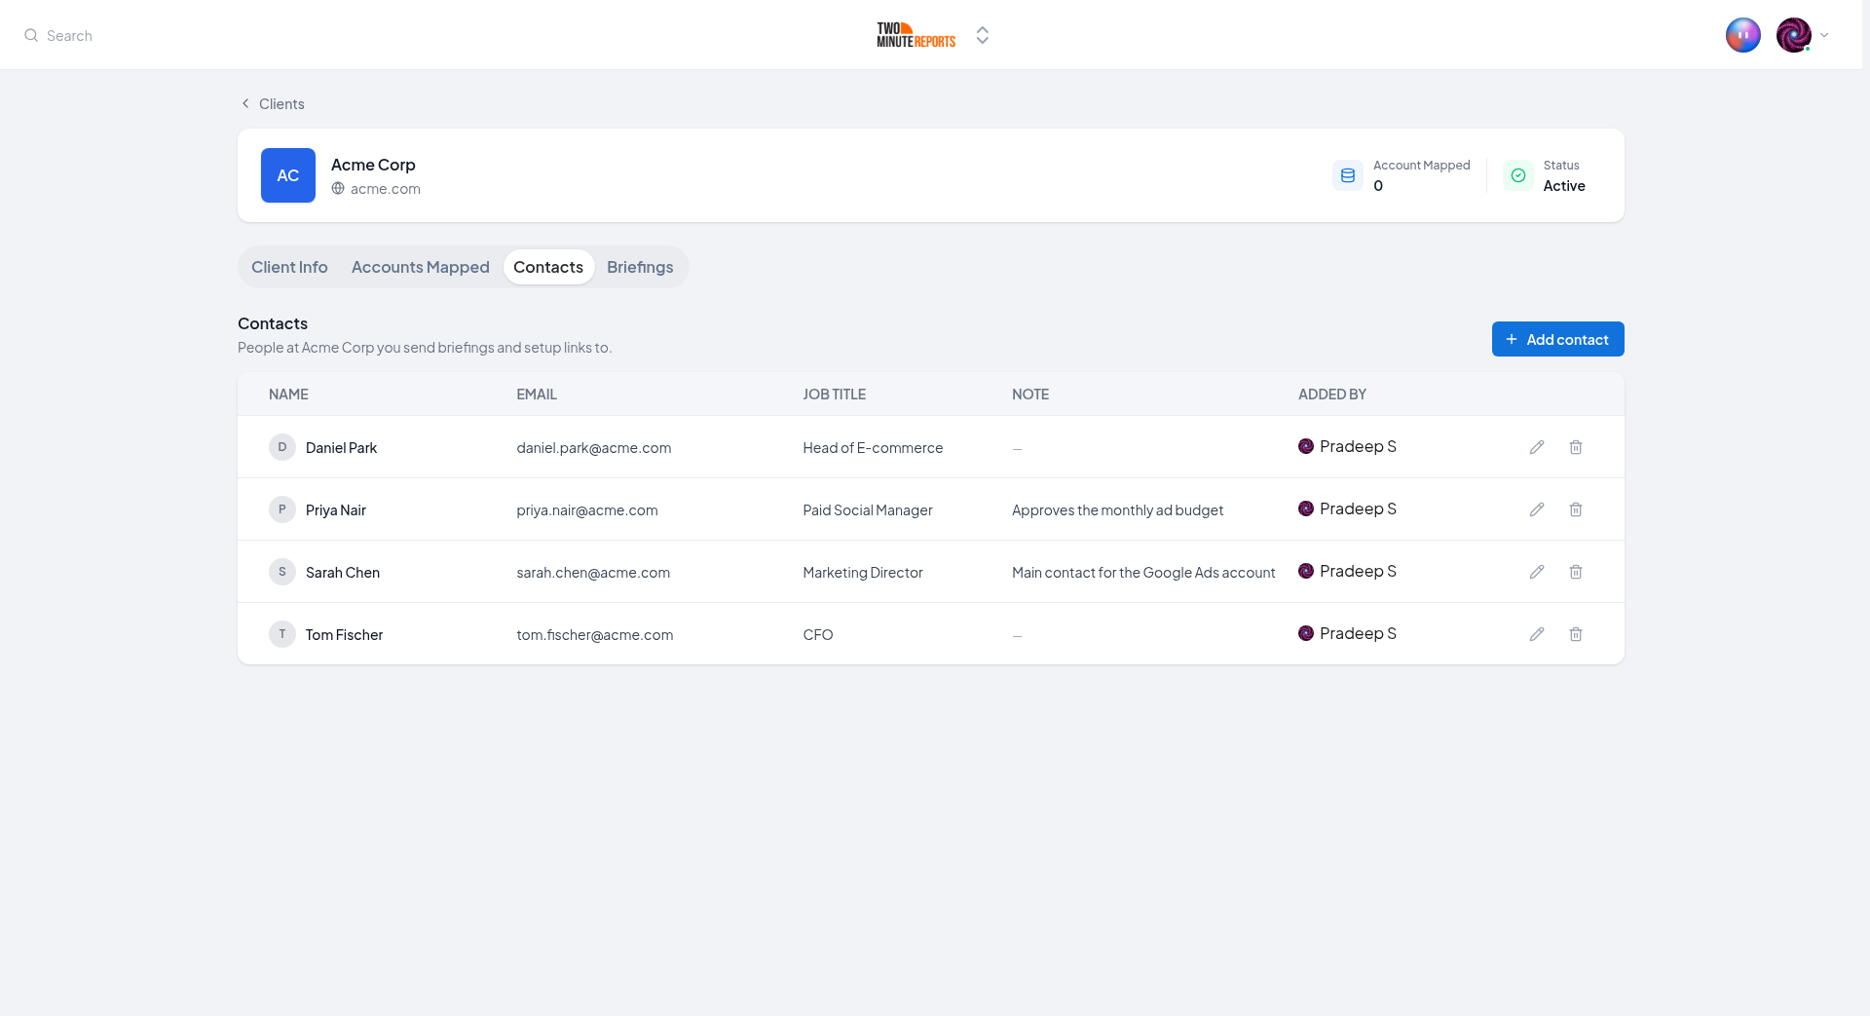Viewport: 1870px width, 1016px height.
Task: Click the note 'Approves the monthly ad budget'
Action: [x=1117, y=510]
